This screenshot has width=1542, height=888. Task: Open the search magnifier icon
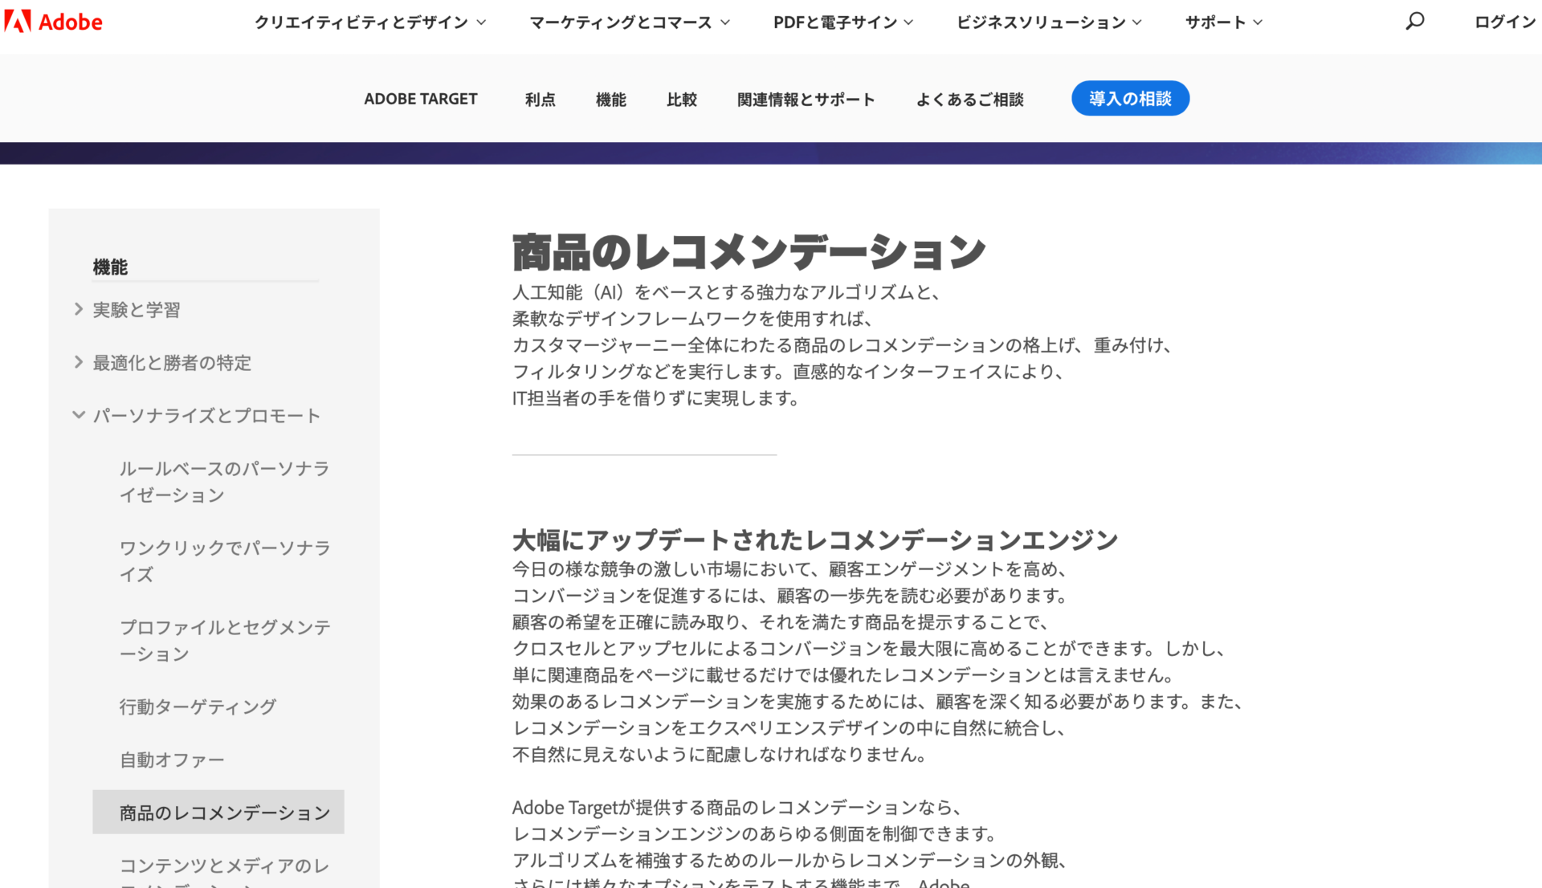click(1414, 22)
